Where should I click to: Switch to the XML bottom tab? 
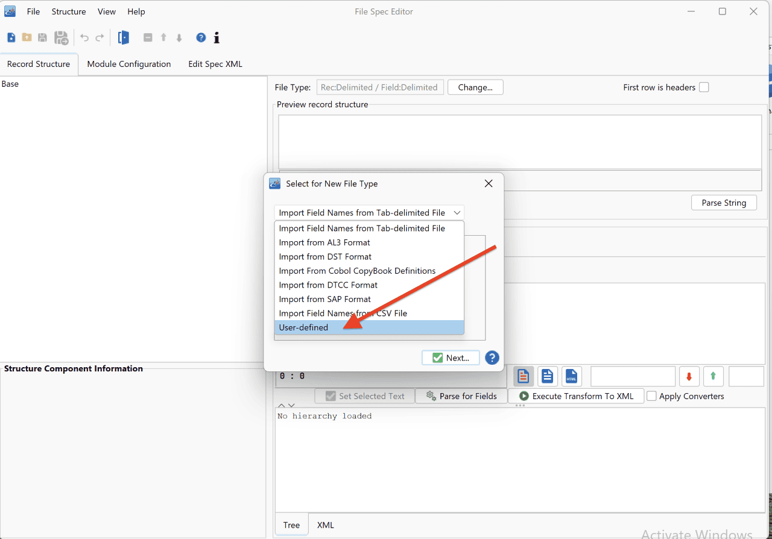tap(326, 525)
